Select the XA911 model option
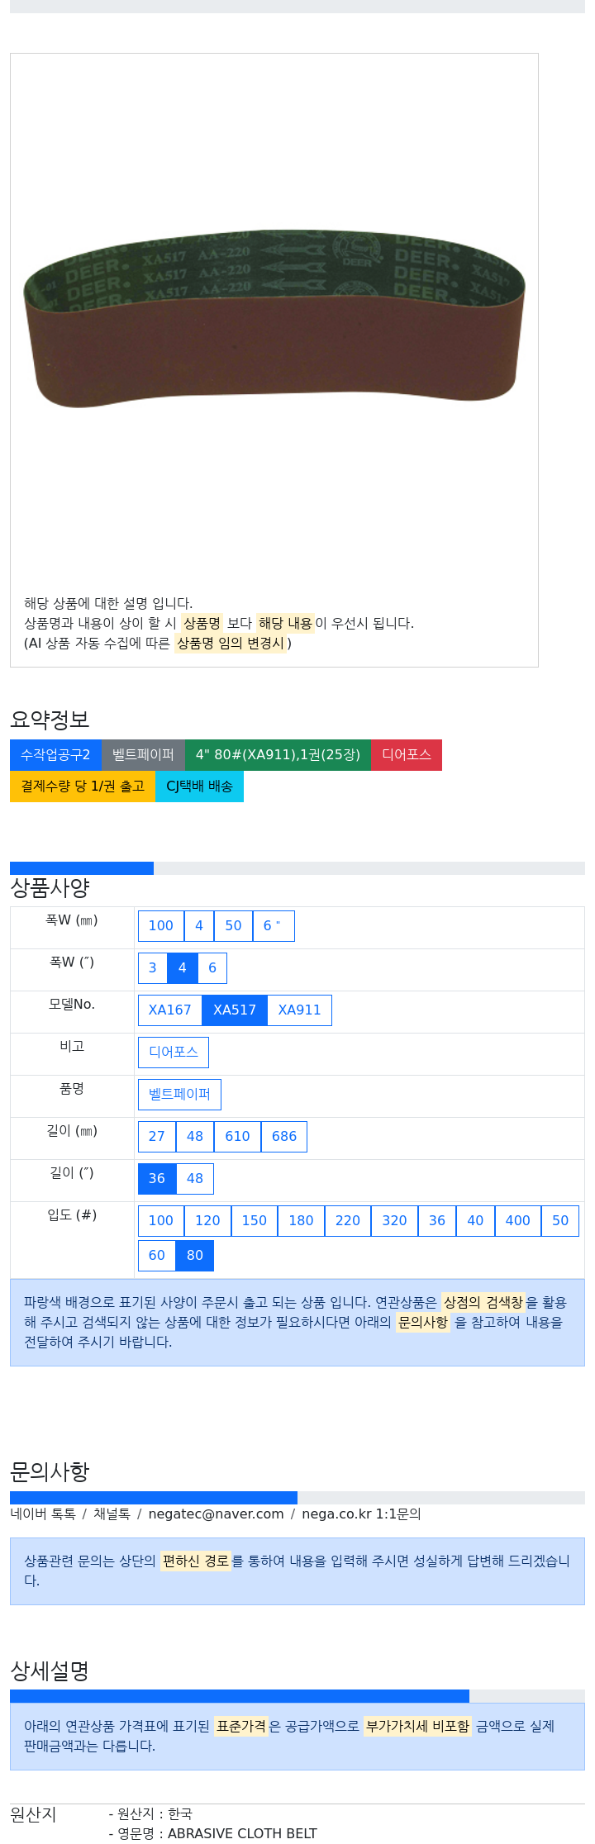 pos(300,1010)
